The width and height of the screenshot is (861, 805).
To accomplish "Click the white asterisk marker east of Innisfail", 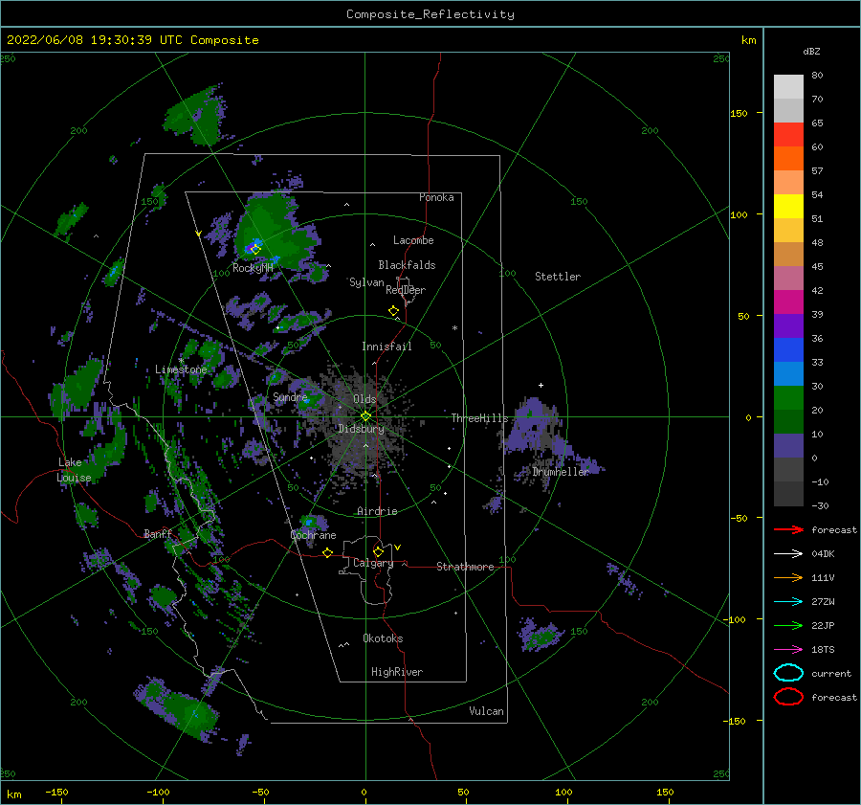I will 454,328.
